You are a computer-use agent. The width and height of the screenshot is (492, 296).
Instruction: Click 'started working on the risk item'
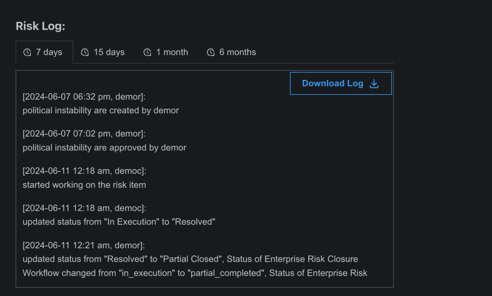[84, 185]
